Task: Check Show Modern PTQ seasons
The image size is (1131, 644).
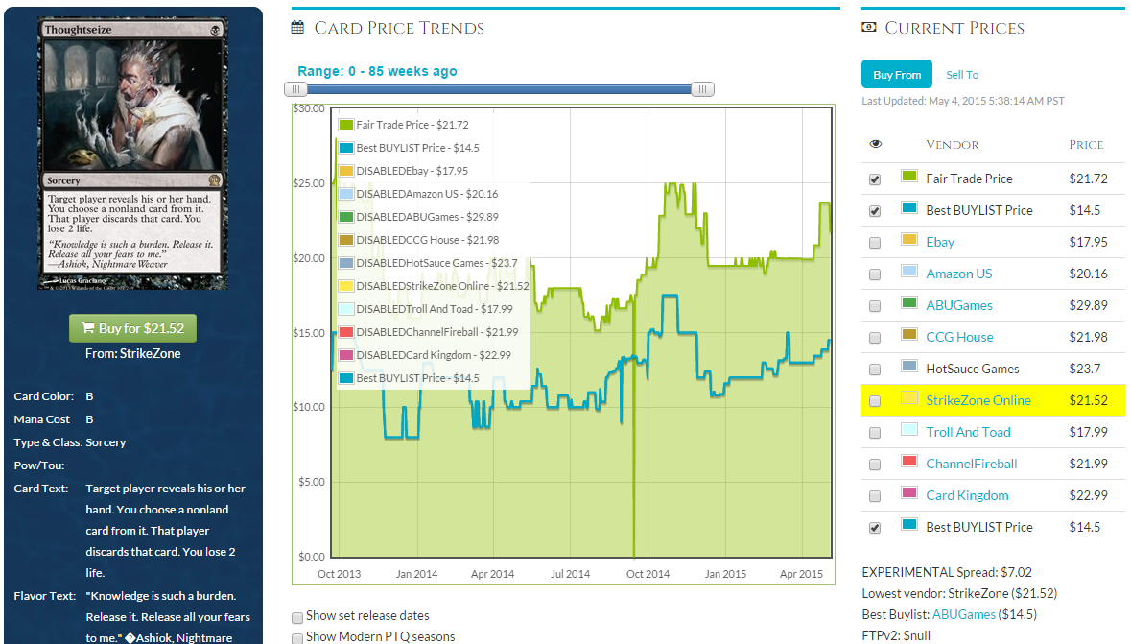Action: click(297, 638)
